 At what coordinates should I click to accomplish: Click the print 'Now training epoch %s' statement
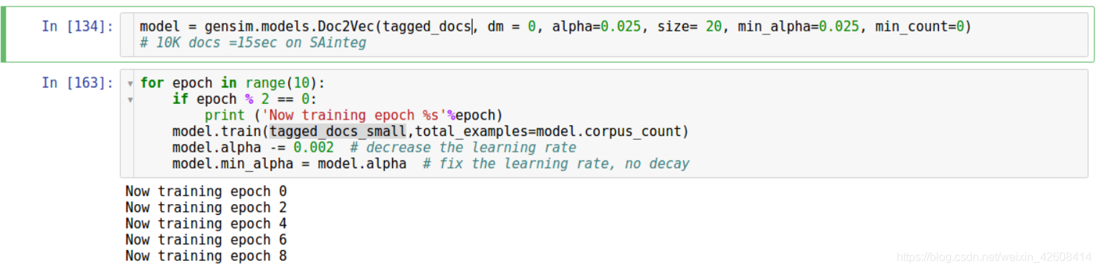pos(355,115)
